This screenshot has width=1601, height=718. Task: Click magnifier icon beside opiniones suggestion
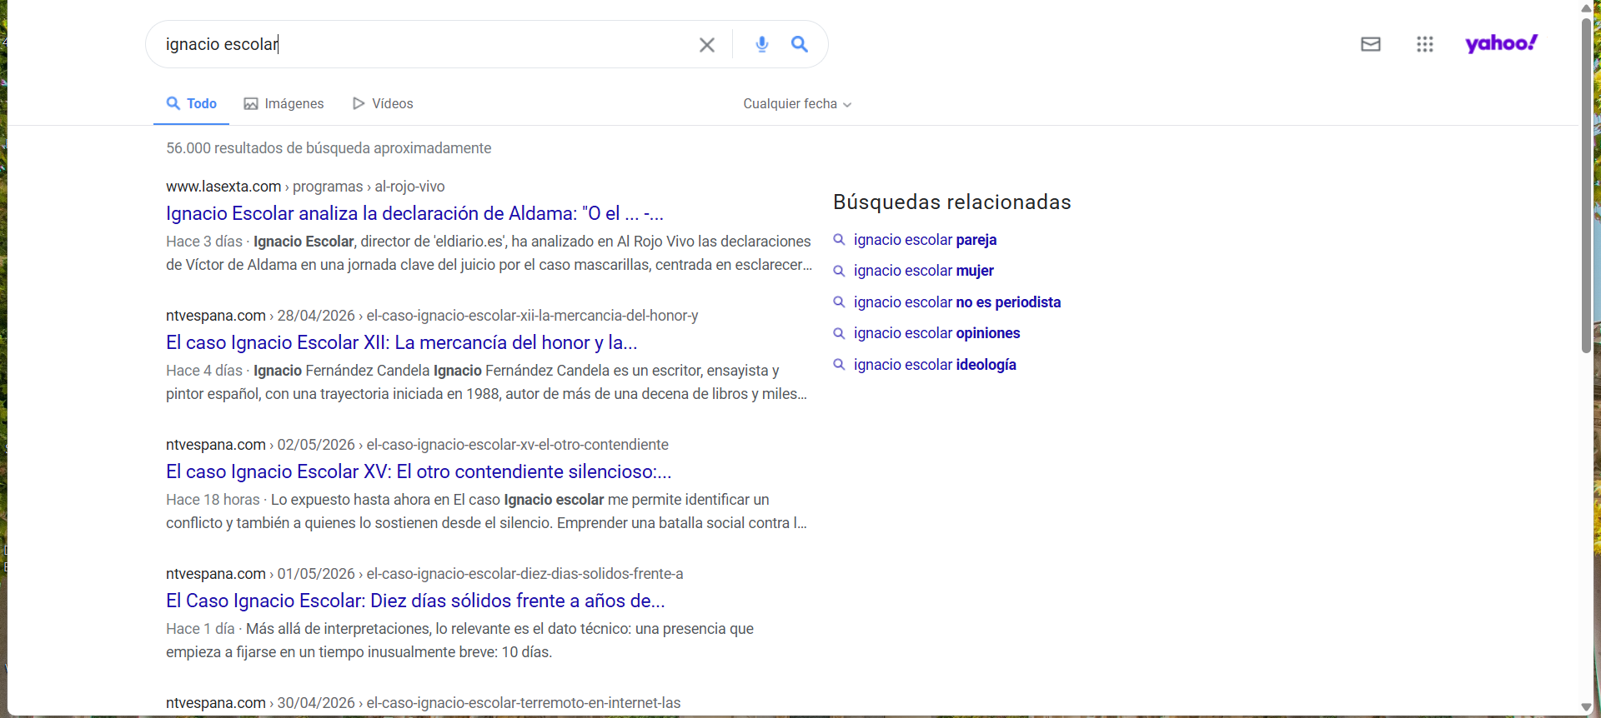pos(839,333)
